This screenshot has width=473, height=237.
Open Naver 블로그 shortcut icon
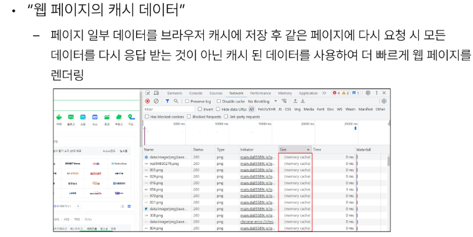[x=71, y=117]
